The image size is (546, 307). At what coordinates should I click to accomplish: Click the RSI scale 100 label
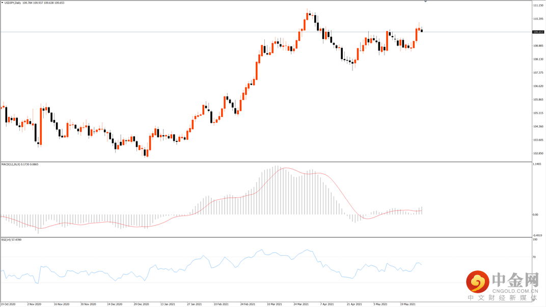[535, 239]
